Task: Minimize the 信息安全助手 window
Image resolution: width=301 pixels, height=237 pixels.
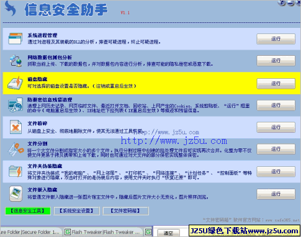Action: tap(291, 2)
